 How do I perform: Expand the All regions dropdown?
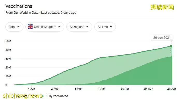(x=79, y=27)
